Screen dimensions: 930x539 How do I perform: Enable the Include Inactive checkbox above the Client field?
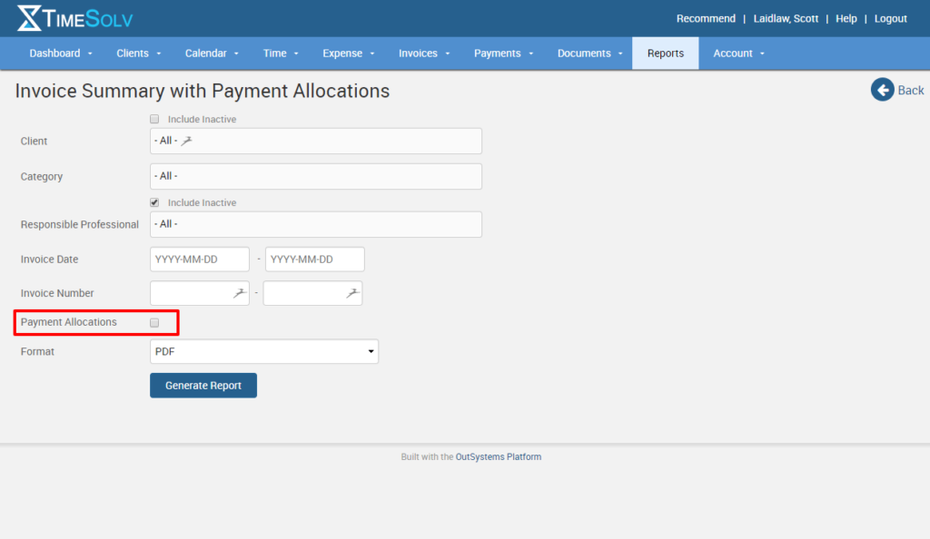pyautogui.click(x=154, y=118)
